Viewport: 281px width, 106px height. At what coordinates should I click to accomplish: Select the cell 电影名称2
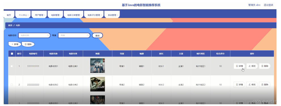pos(53,85)
